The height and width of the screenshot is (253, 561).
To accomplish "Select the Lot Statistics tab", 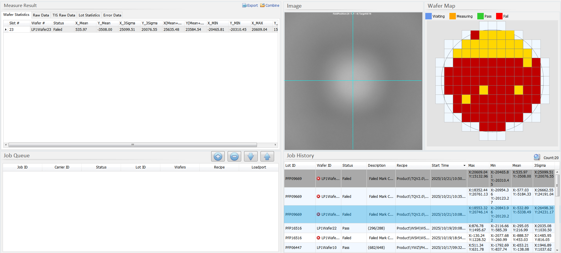I will (89, 15).
